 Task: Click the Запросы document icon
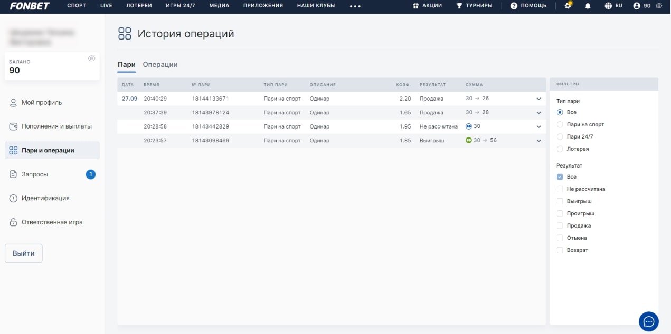[14, 174]
